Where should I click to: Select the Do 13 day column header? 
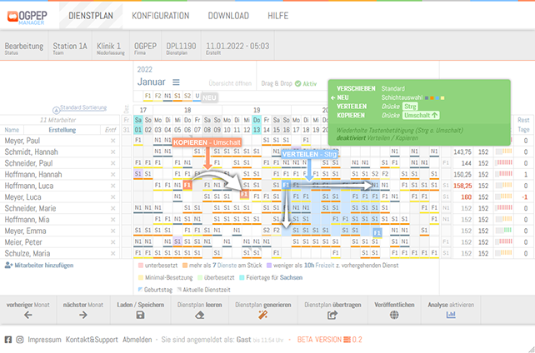tap(257, 125)
